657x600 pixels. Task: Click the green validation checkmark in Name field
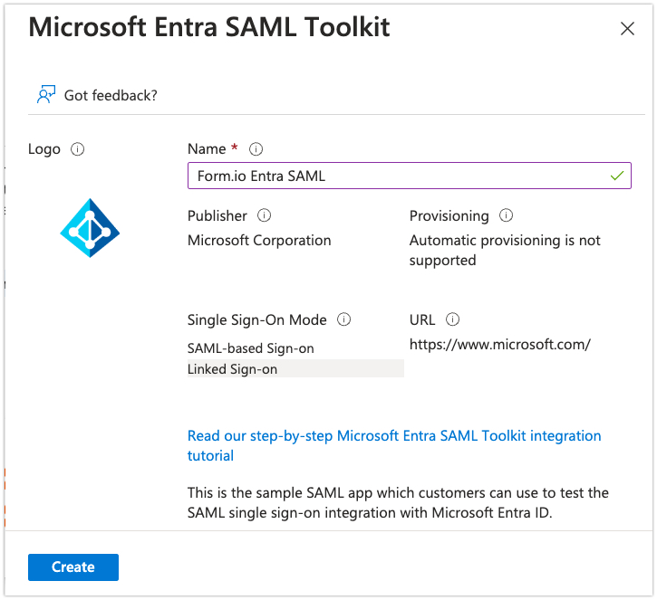(617, 176)
